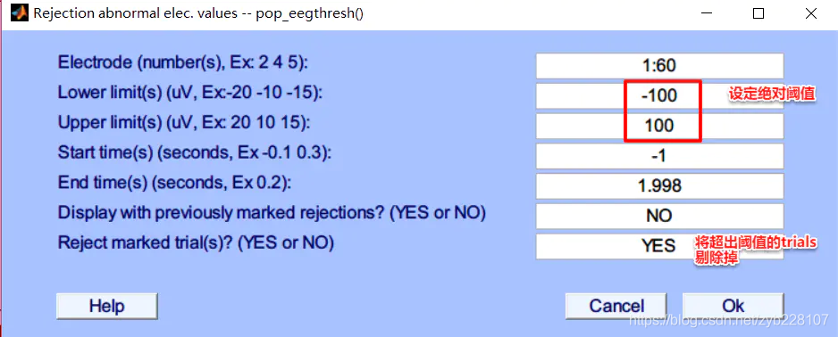The height and width of the screenshot is (337, 838).
Task: Click the End time(s) label text
Action: coord(174,183)
